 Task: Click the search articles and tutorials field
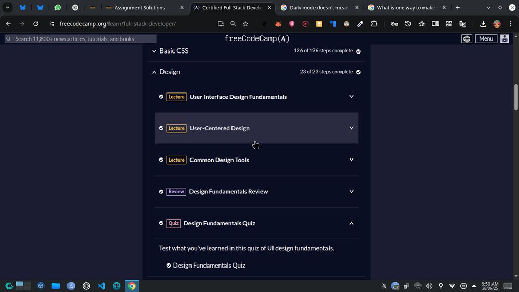pos(80,39)
